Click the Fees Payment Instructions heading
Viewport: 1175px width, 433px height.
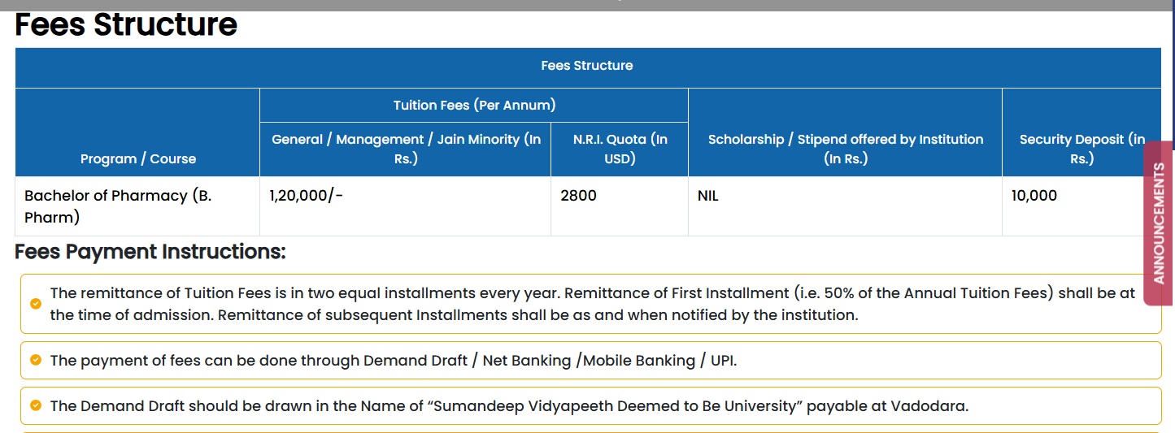tap(150, 252)
